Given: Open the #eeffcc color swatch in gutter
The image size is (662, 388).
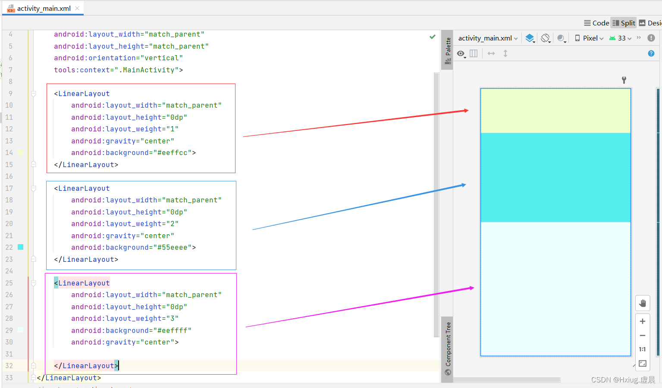Looking at the screenshot, I should [20, 152].
